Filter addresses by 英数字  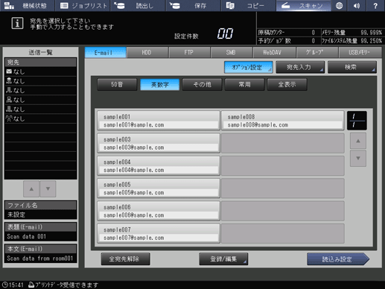tap(159, 84)
